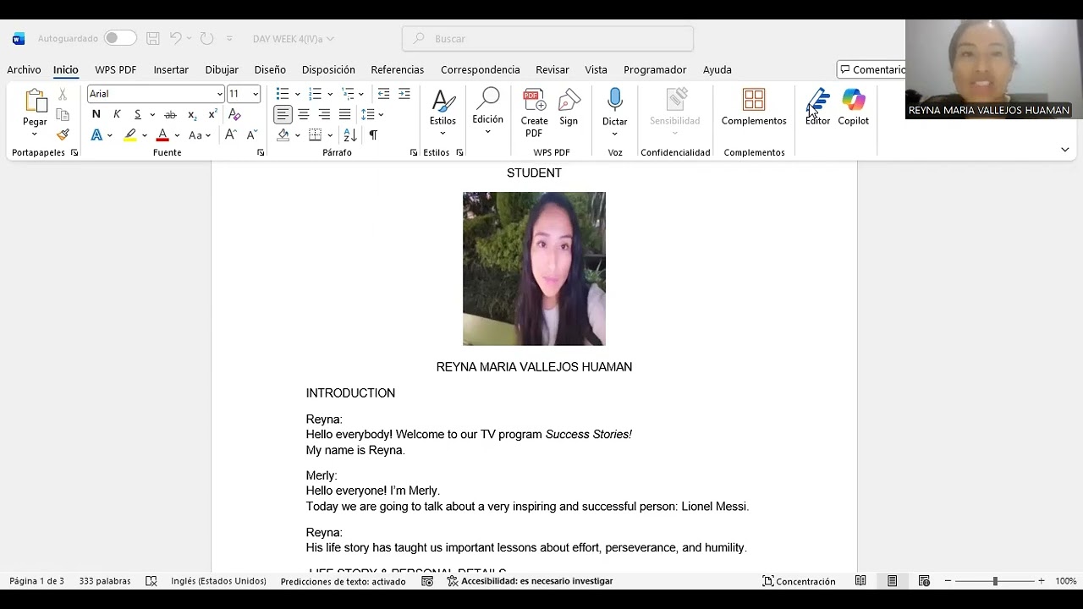The width and height of the screenshot is (1083, 609).
Task: Select the Format Painter brush
Action: (x=63, y=134)
